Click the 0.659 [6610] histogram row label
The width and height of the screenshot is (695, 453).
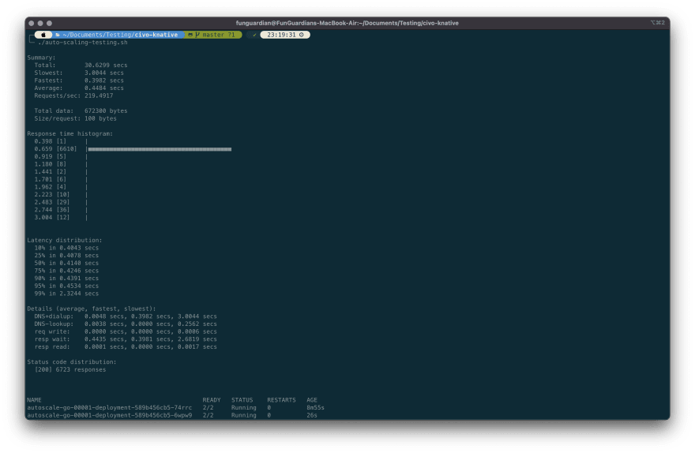pos(55,149)
